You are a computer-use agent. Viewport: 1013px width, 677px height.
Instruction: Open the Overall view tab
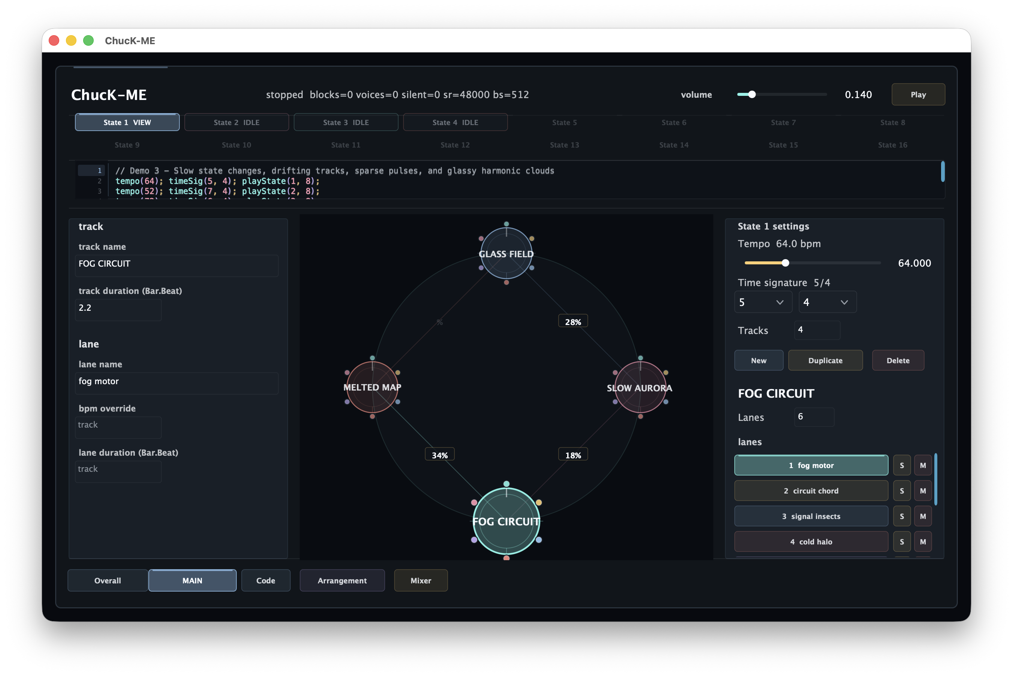pyautogui.click(x=108, y=580)
